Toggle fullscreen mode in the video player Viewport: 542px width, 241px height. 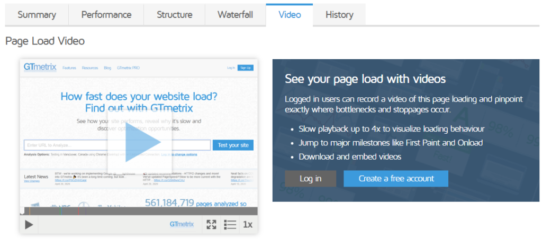coord(211,225)
